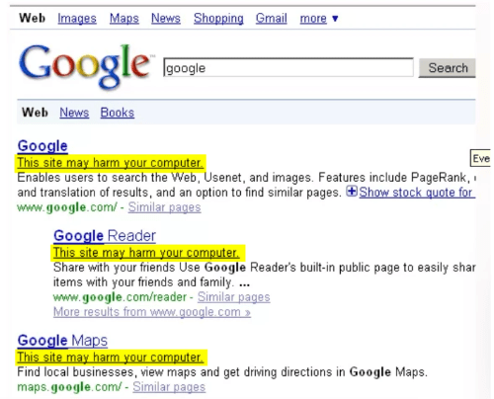This screenshot has height=399, width=494.
Task: Expand stock quote with plus icon
Action: click(x=352, y=191)
